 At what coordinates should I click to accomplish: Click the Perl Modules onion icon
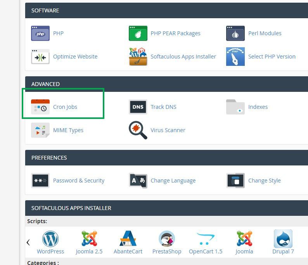(x=235, y=33)
